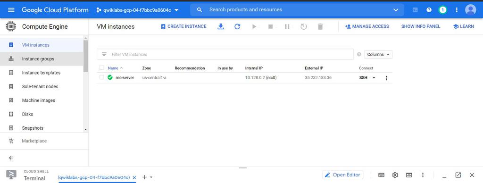Click the Suspend instance pause icon
This screenshot has height=183, width=483.
(287, 26)
